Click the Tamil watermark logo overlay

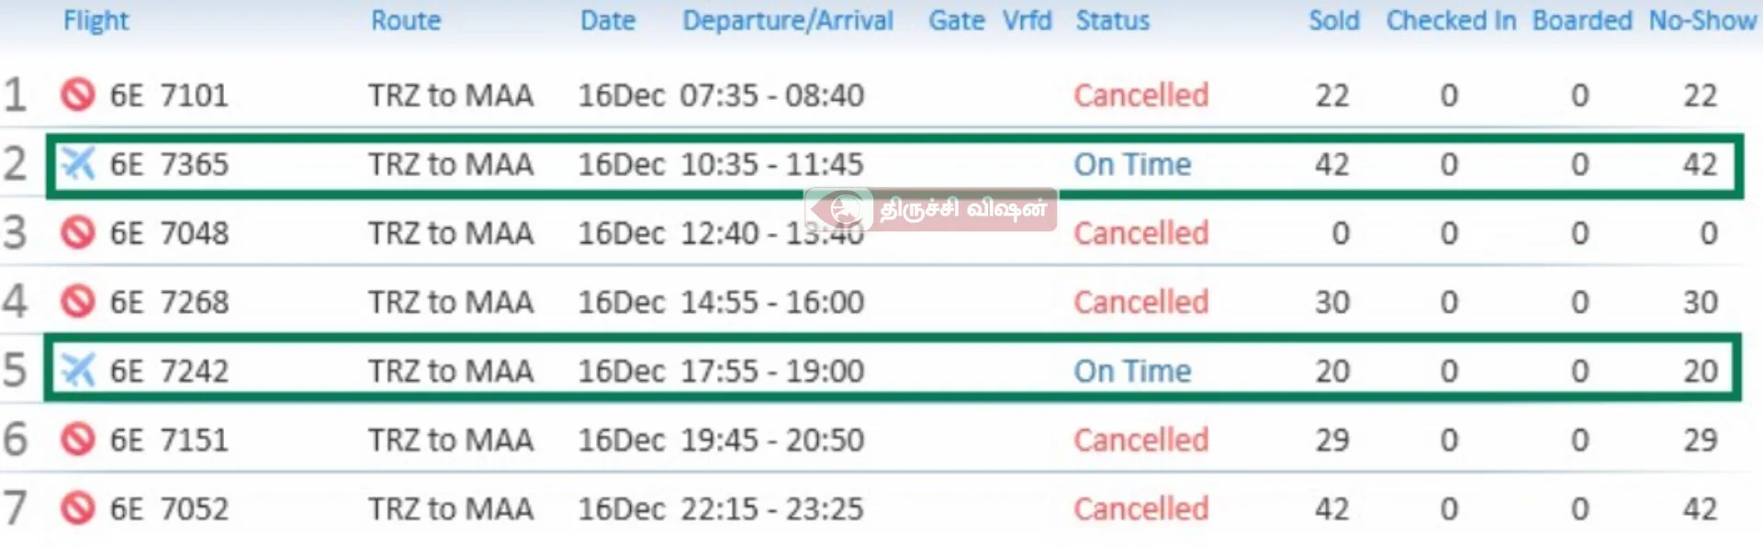tap(930, 209)
